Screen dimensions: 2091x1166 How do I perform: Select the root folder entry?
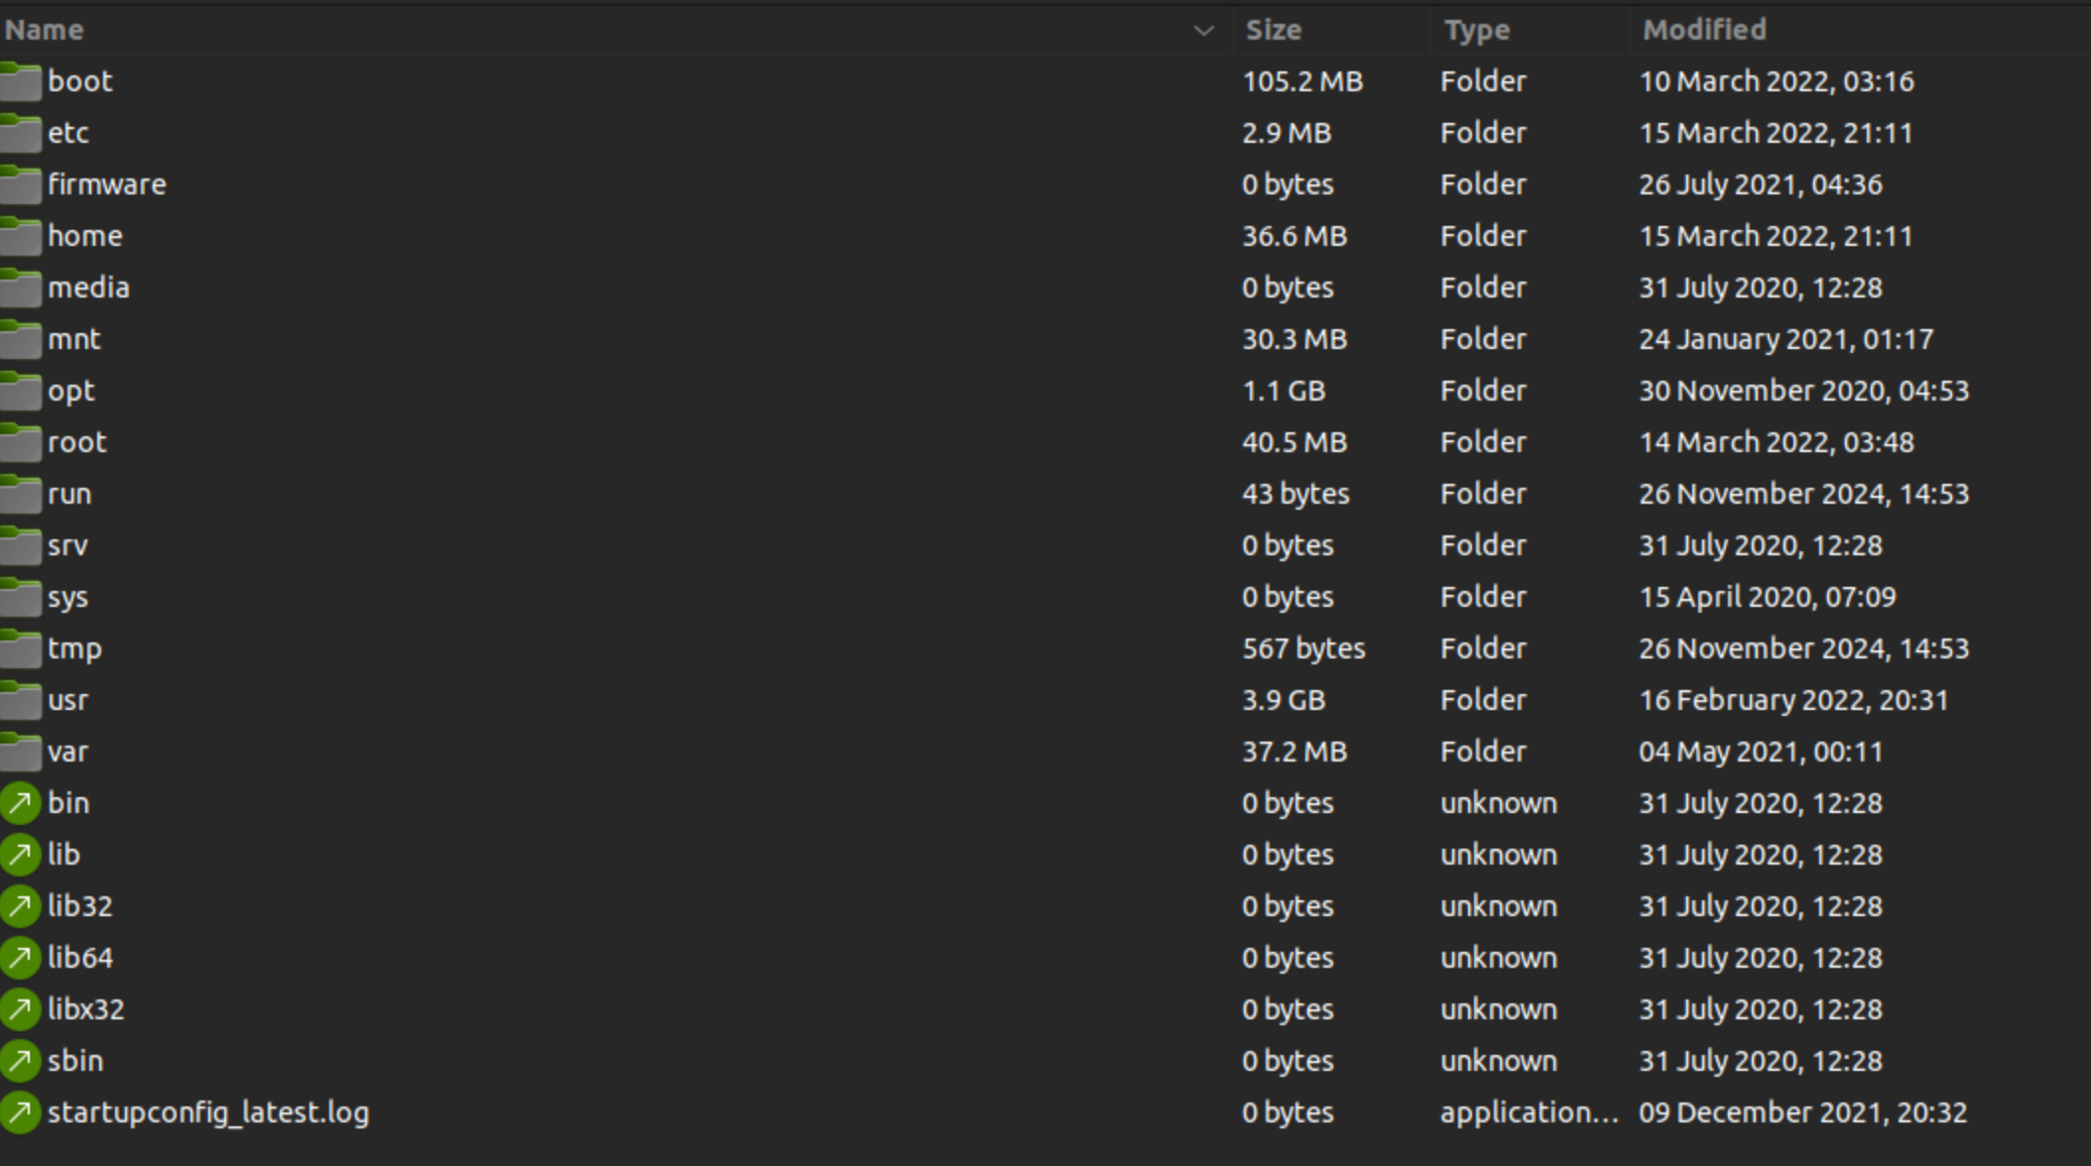(1045, 442)
